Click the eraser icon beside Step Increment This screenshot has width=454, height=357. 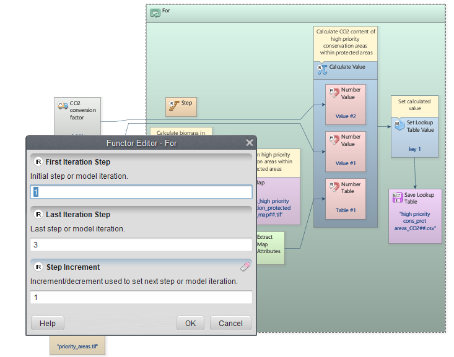[x=245, y=267]
